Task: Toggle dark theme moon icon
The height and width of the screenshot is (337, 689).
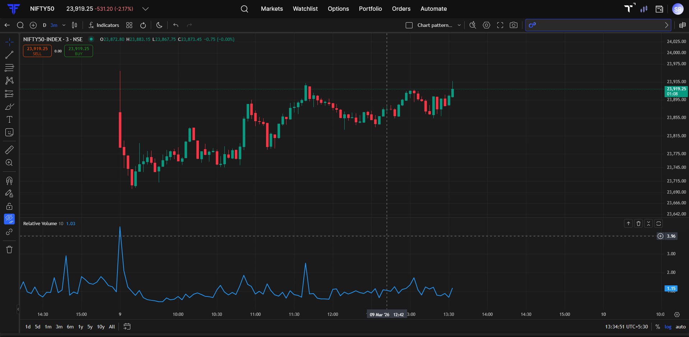Action: [x=159, y=25]
